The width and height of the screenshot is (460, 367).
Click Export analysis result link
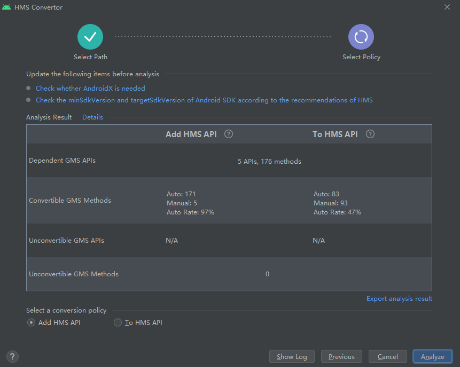pyautogui.click(x=399, y=299)
